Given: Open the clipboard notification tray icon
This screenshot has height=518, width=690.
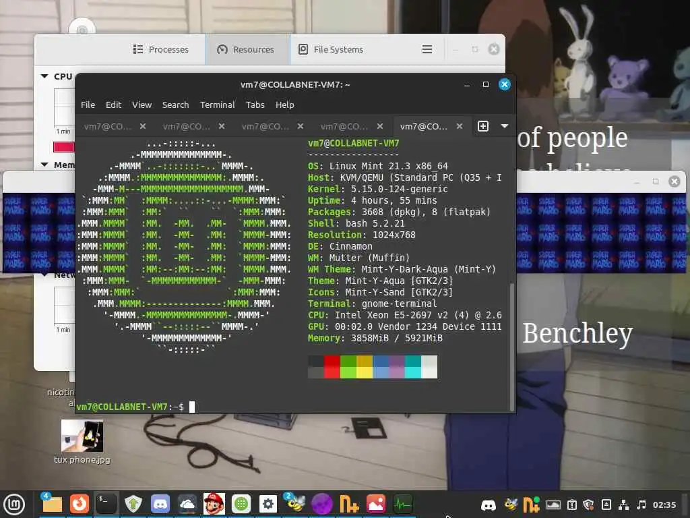Looking at the screenshot, I should click(x=572, y=505).
